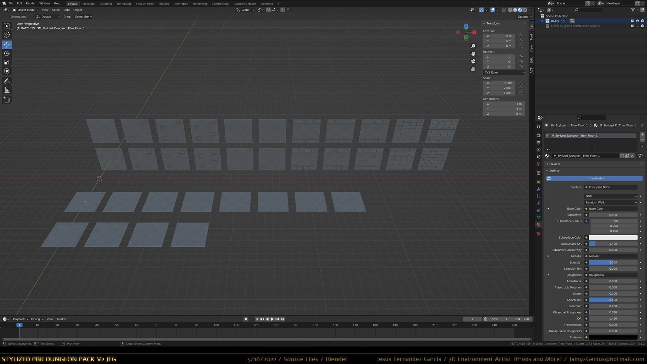Click Principled BSDF surface shader button

pos(611,187)
